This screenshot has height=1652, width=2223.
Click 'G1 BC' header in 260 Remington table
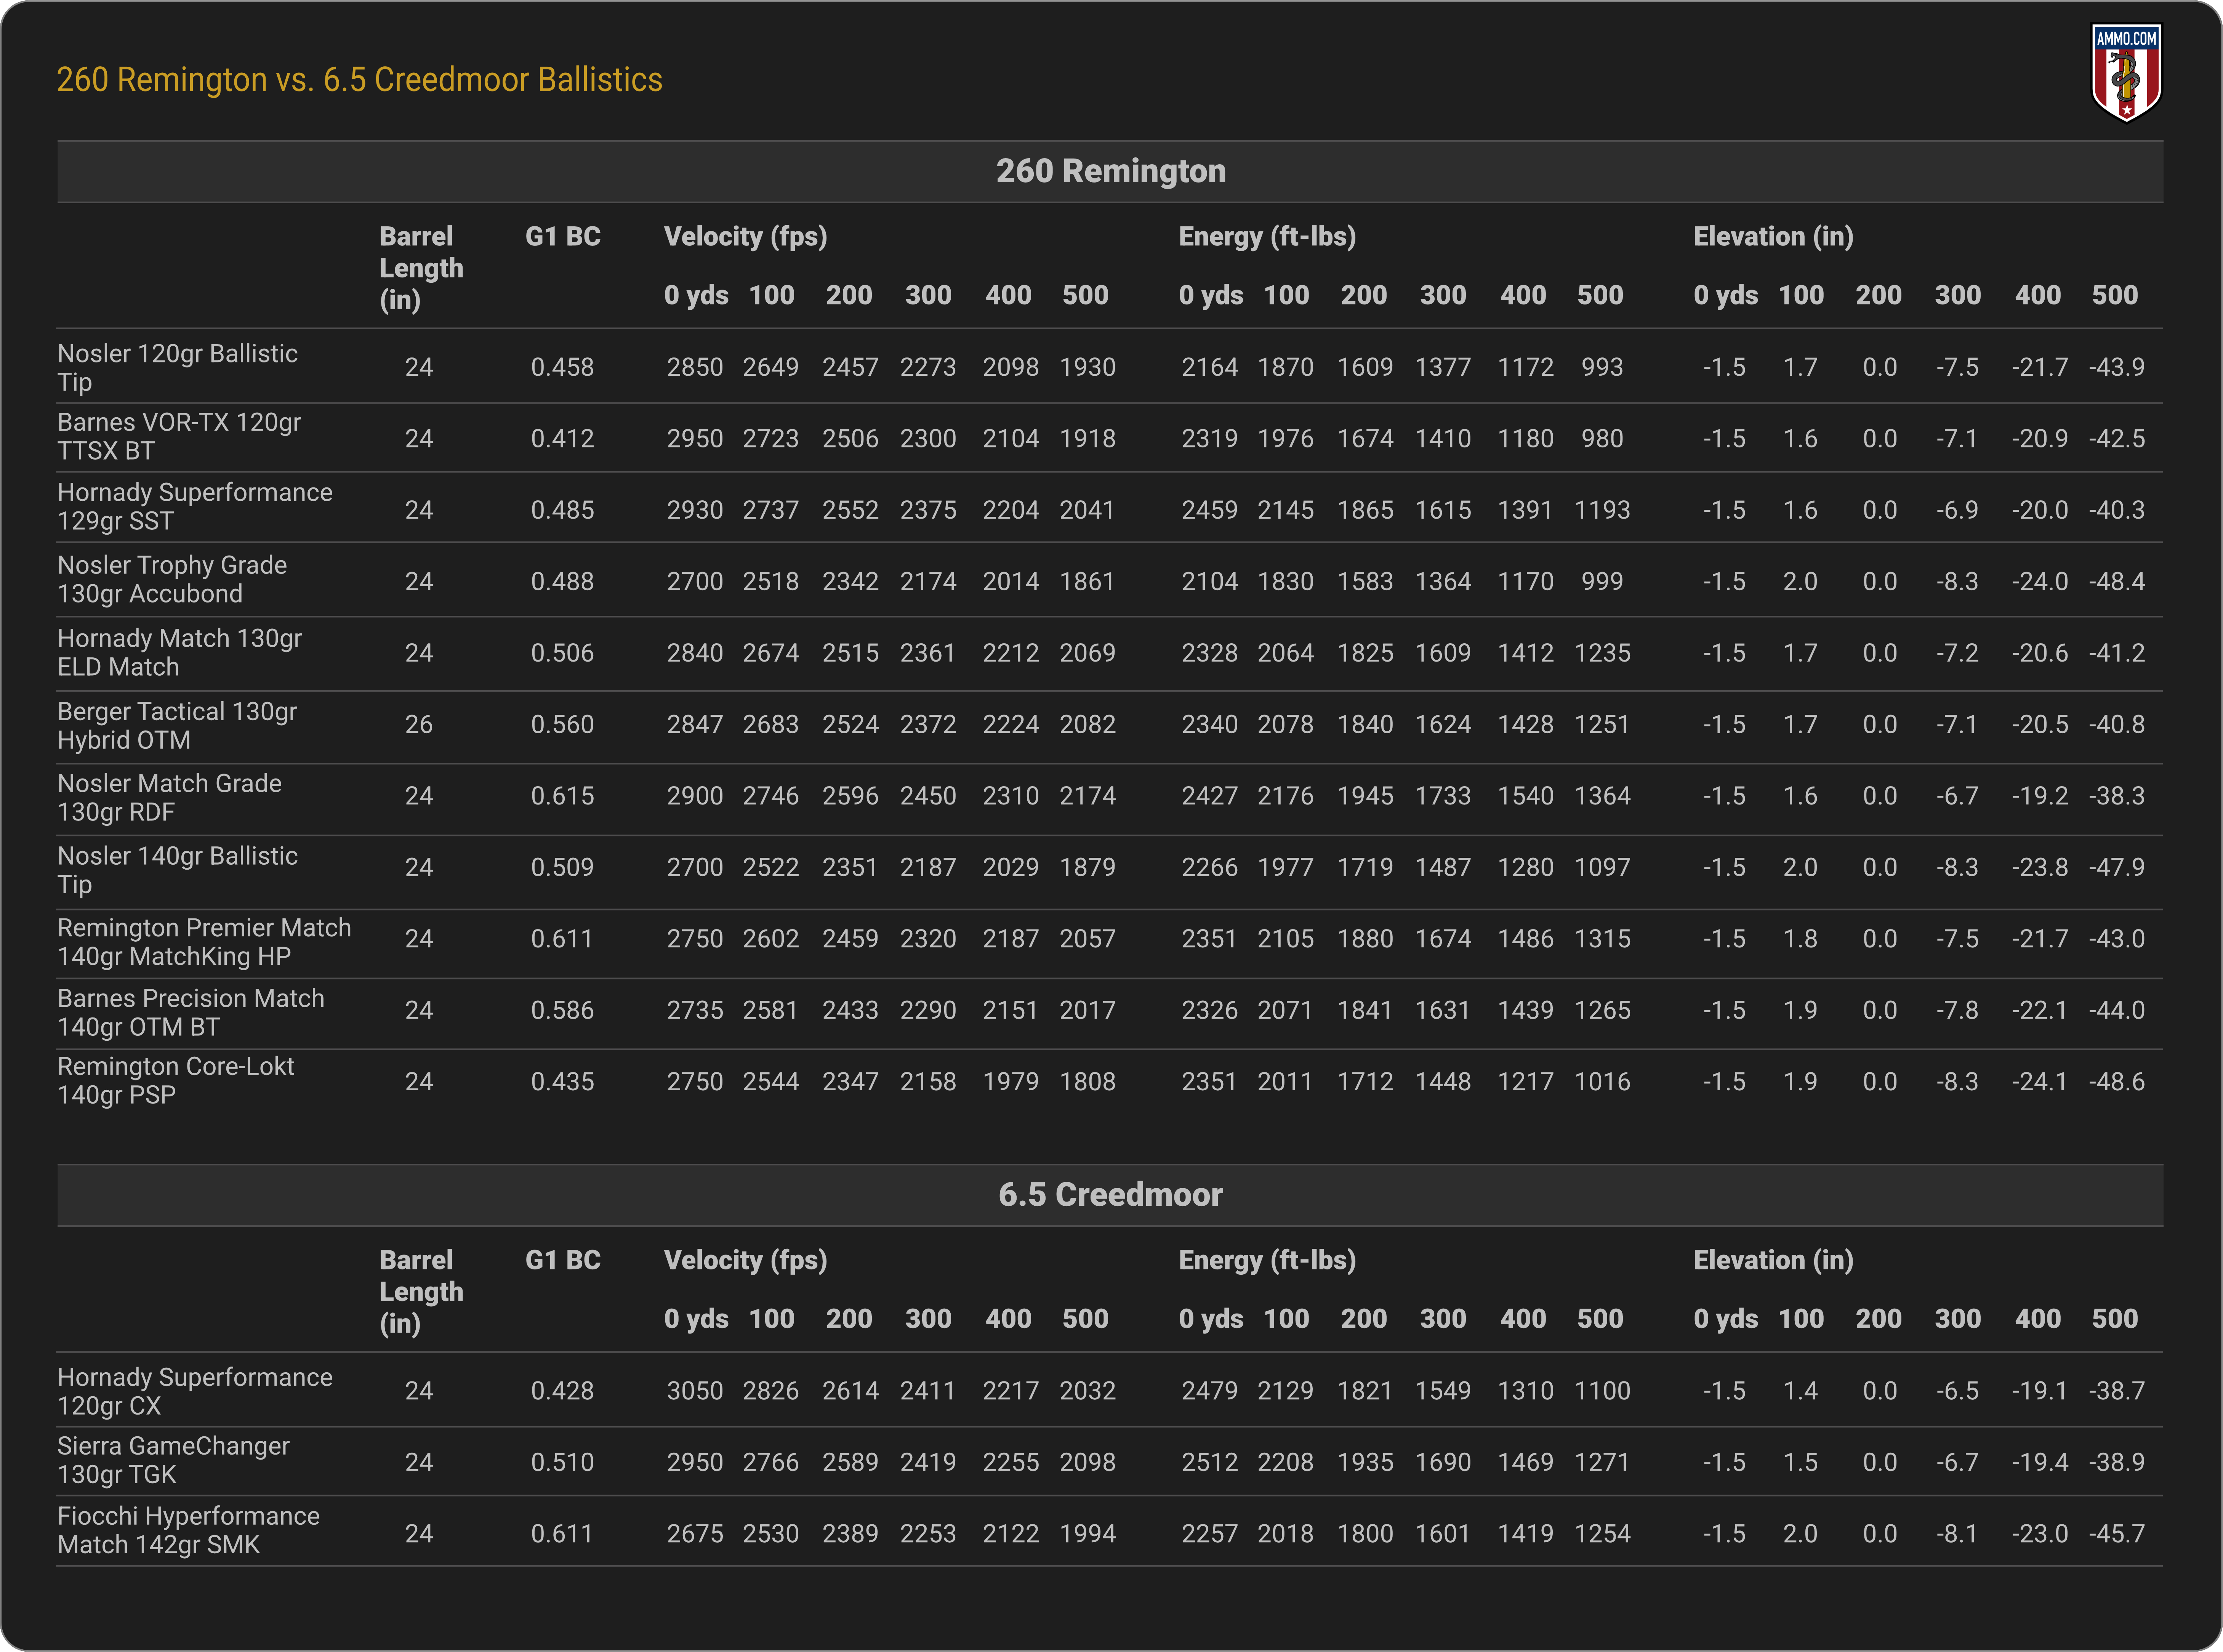tap(563, 237)
